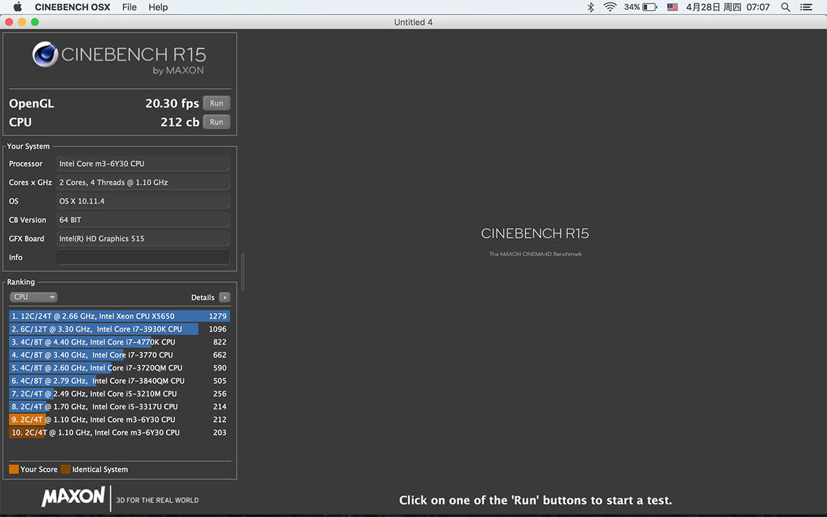
Task: Click the Your Score orange legend swatch
Action: [x=14, y=469]
